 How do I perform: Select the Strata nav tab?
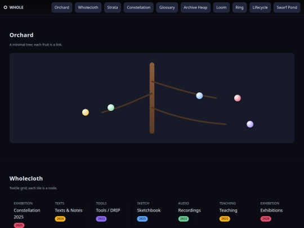[x=113, y=7]
